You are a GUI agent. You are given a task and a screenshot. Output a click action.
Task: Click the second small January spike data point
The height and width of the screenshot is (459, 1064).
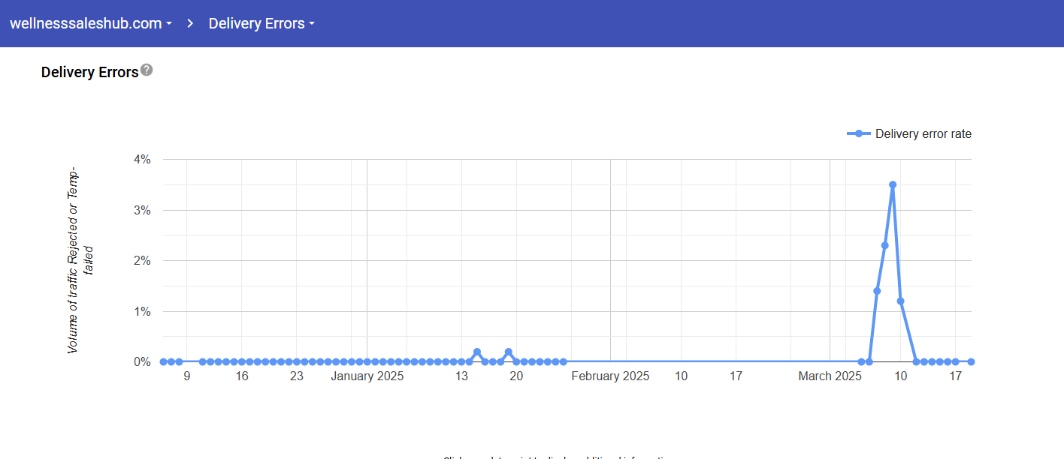coord(509,352)
